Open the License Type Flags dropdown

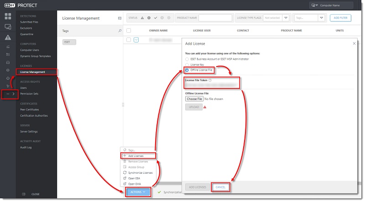click(x=286, y=18)
